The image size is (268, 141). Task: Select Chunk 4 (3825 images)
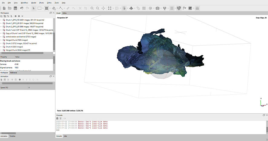pos(14,47)
